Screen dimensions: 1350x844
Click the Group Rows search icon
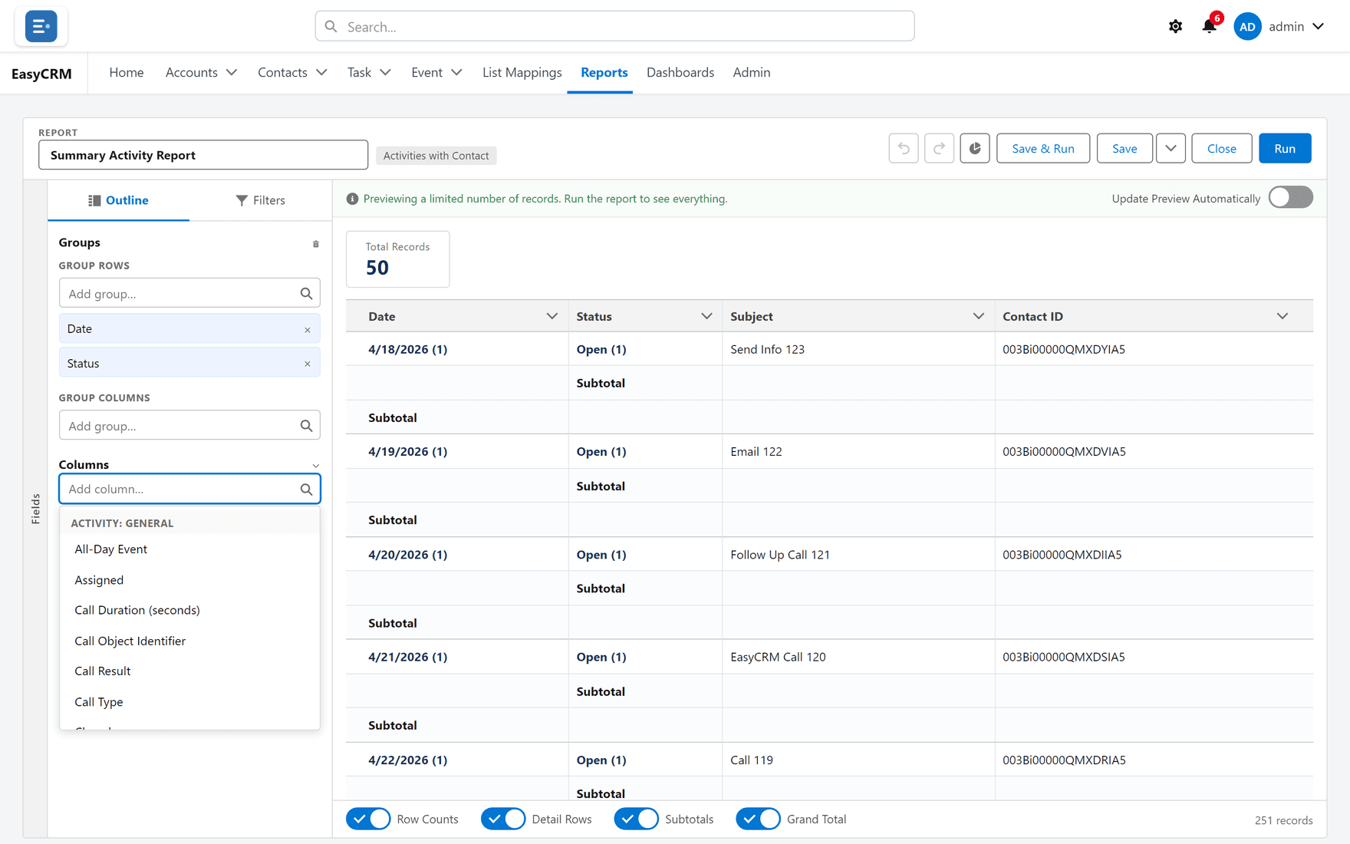pos(306,293)
